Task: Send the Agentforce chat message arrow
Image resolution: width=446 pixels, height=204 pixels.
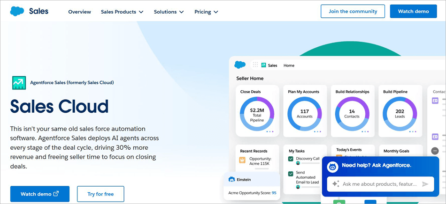Action: pos(425,184)
